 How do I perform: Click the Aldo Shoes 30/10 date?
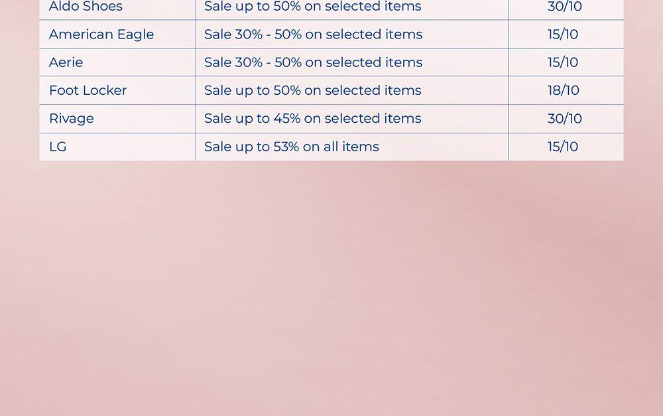click(564, 7)
